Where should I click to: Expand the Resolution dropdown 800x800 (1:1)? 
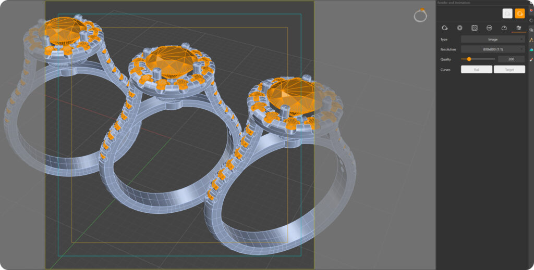[x=493, y=49]
